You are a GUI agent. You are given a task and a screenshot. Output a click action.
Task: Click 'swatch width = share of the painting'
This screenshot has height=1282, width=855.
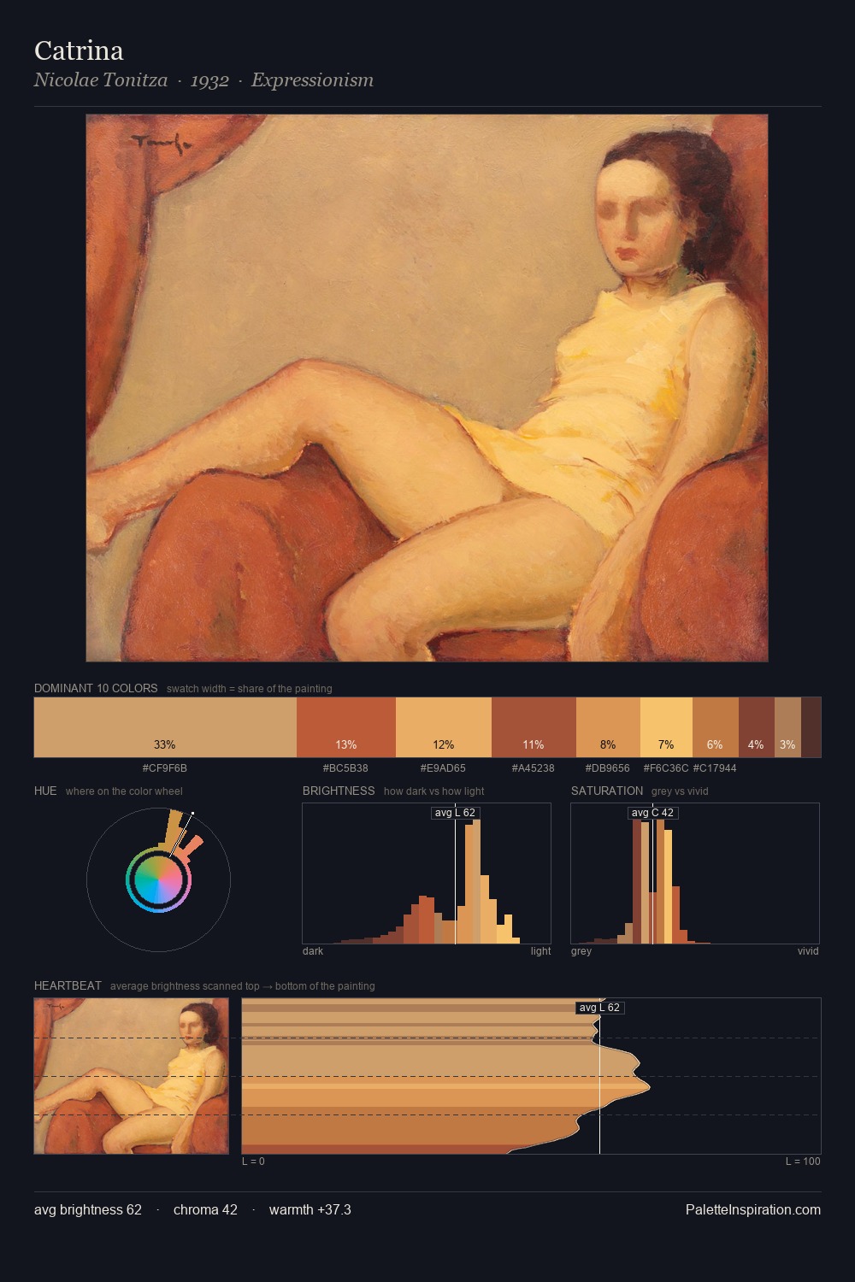pyautogui.click(x=250, y=688)
